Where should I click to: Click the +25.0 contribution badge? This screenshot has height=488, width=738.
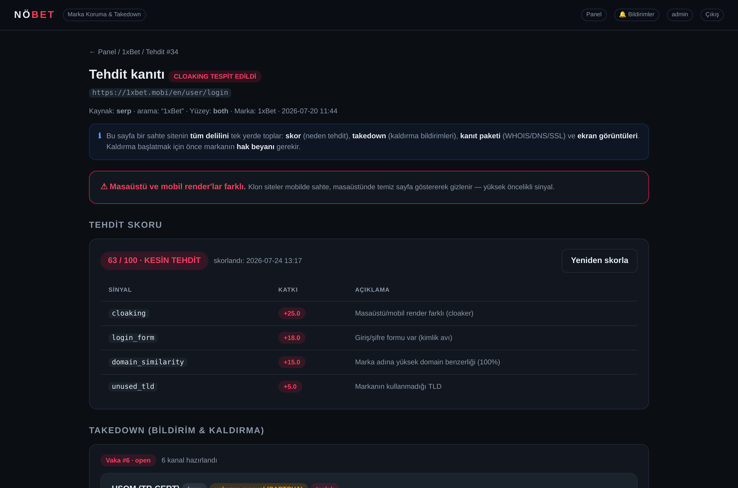pyautogui.click(x=291, y=313)
